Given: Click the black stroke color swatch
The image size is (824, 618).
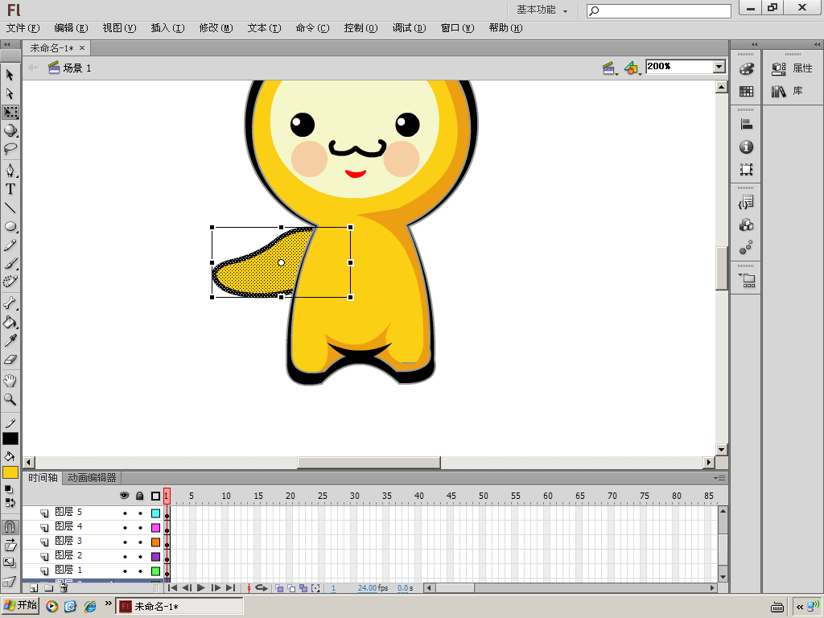Looking at the screenshot, I should (10, 439).
